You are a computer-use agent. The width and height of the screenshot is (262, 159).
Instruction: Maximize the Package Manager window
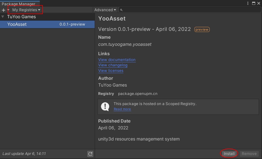coord(254,3)
